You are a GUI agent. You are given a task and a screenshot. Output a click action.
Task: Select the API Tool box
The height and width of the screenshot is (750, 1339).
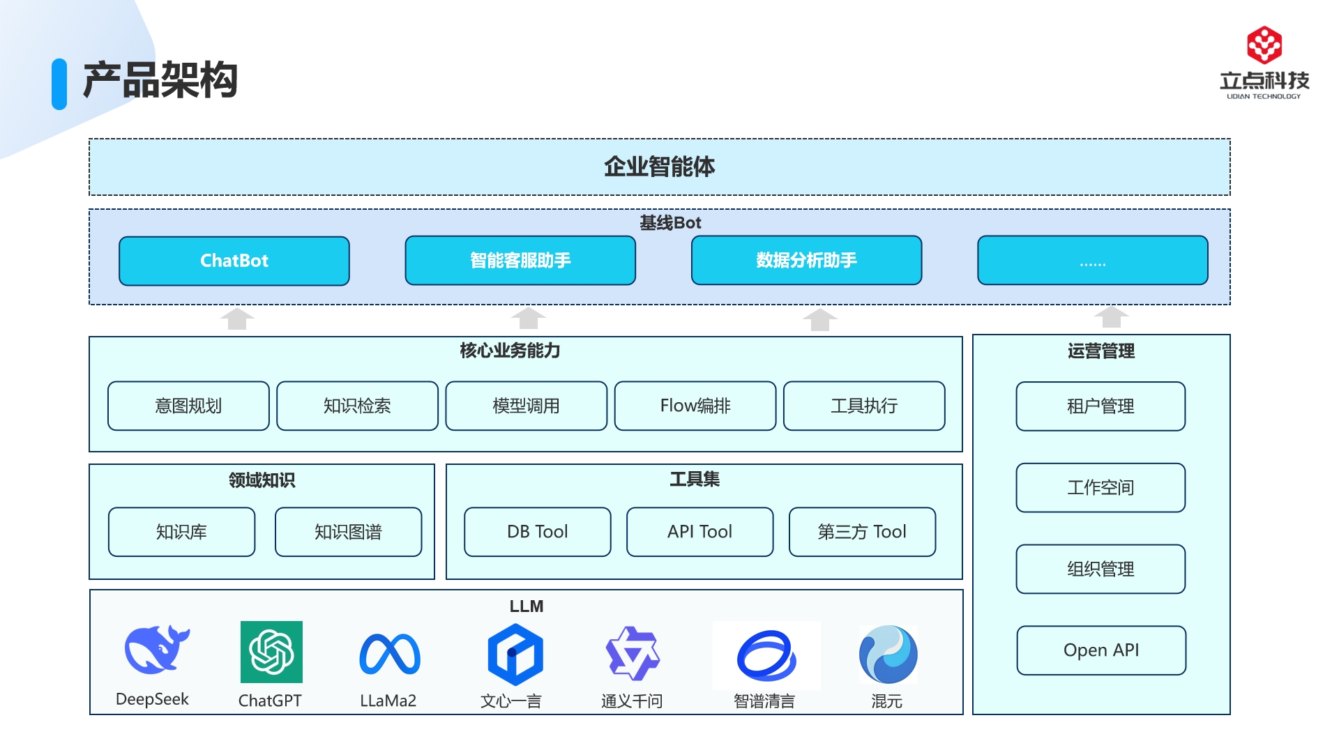(700, 532)
